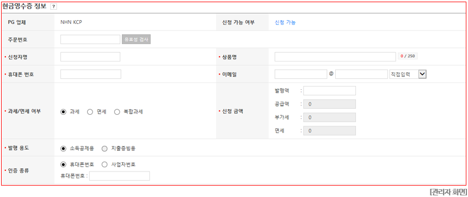This screenshot has height=197, width=468.
Task: Select 휴대폰번호 authentication type
Action: coord(63,164)
